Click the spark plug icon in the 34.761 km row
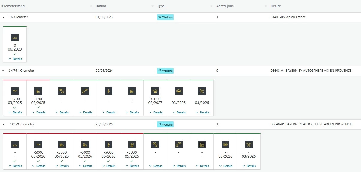The height and width of the screenshot is (172, 361). coord(109,91)
